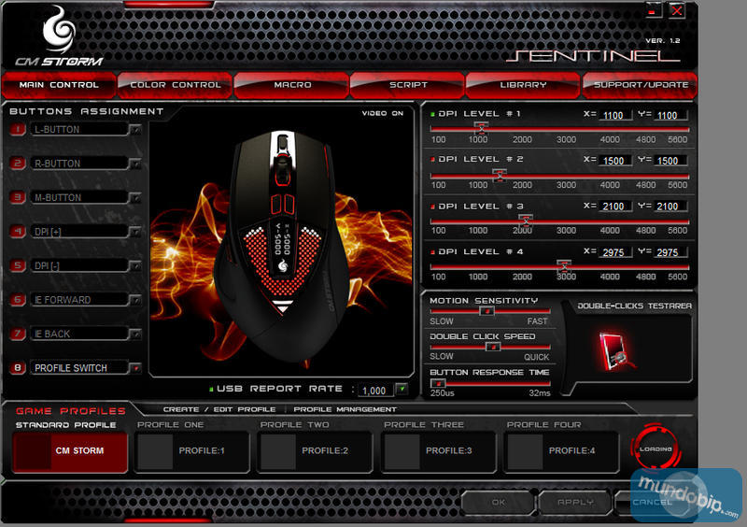
Task: Click the button 3 number badge
Action: pos(18,197)
